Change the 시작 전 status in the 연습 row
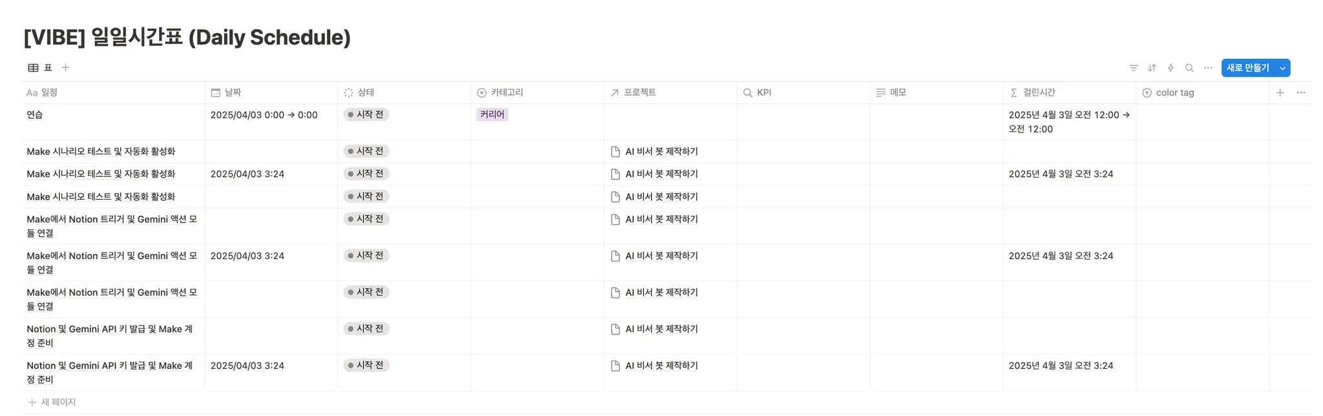 point(366,115)
